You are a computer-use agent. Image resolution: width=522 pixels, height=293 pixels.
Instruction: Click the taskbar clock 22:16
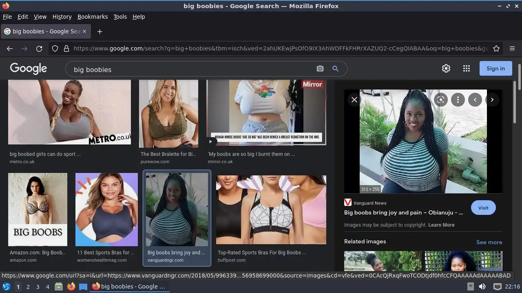click(512, 286)
